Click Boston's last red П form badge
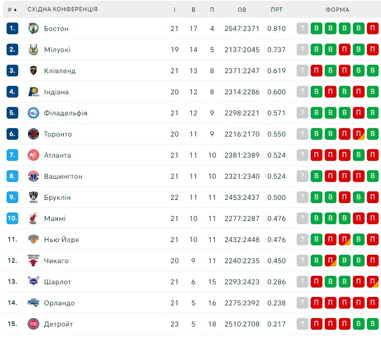The height and width of the screenshot is (341, 381). (x=373, y=29)
